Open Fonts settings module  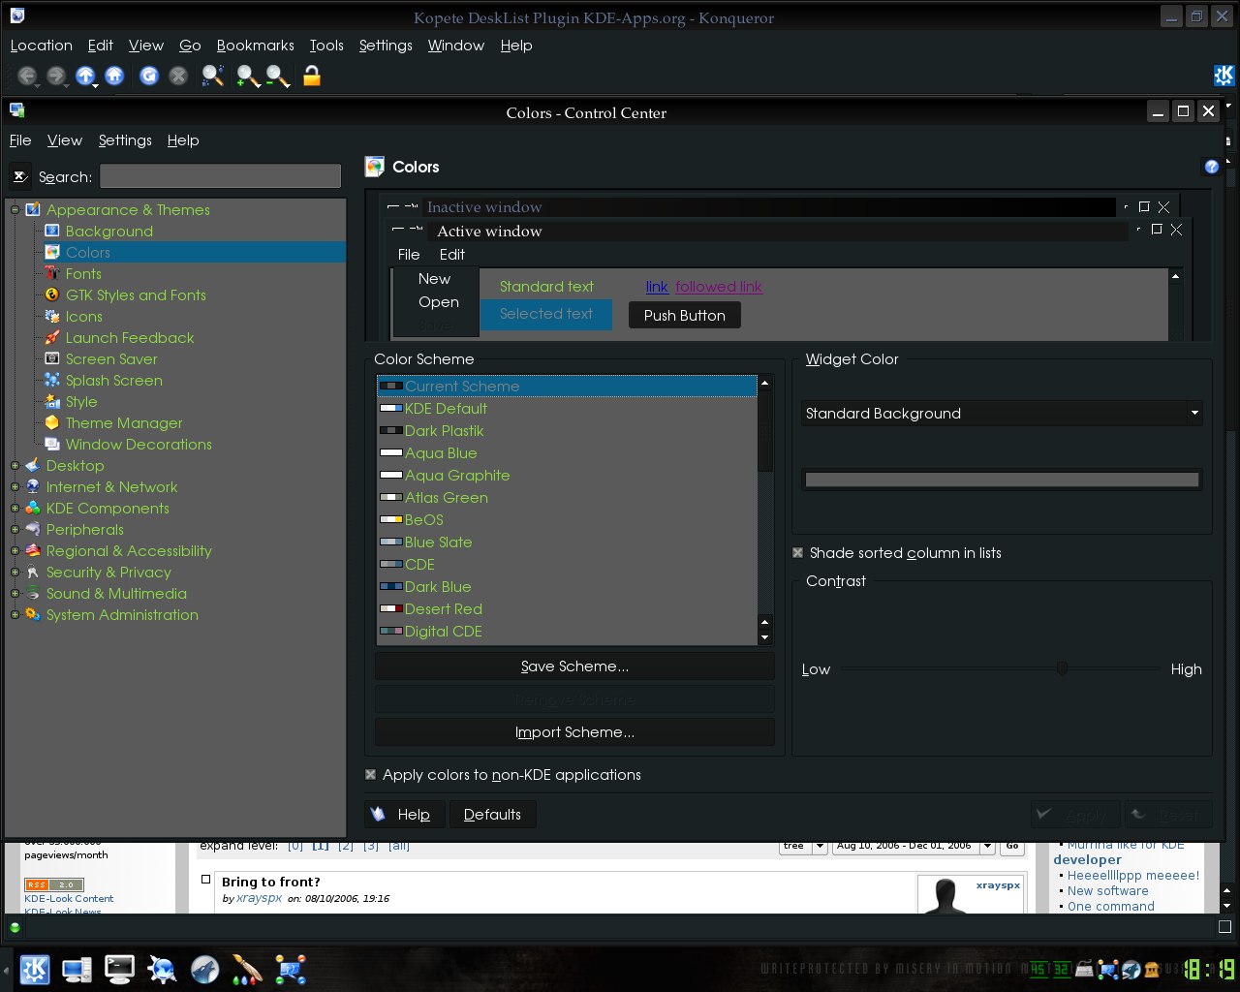pyautogui.click(x=83, y=273)
